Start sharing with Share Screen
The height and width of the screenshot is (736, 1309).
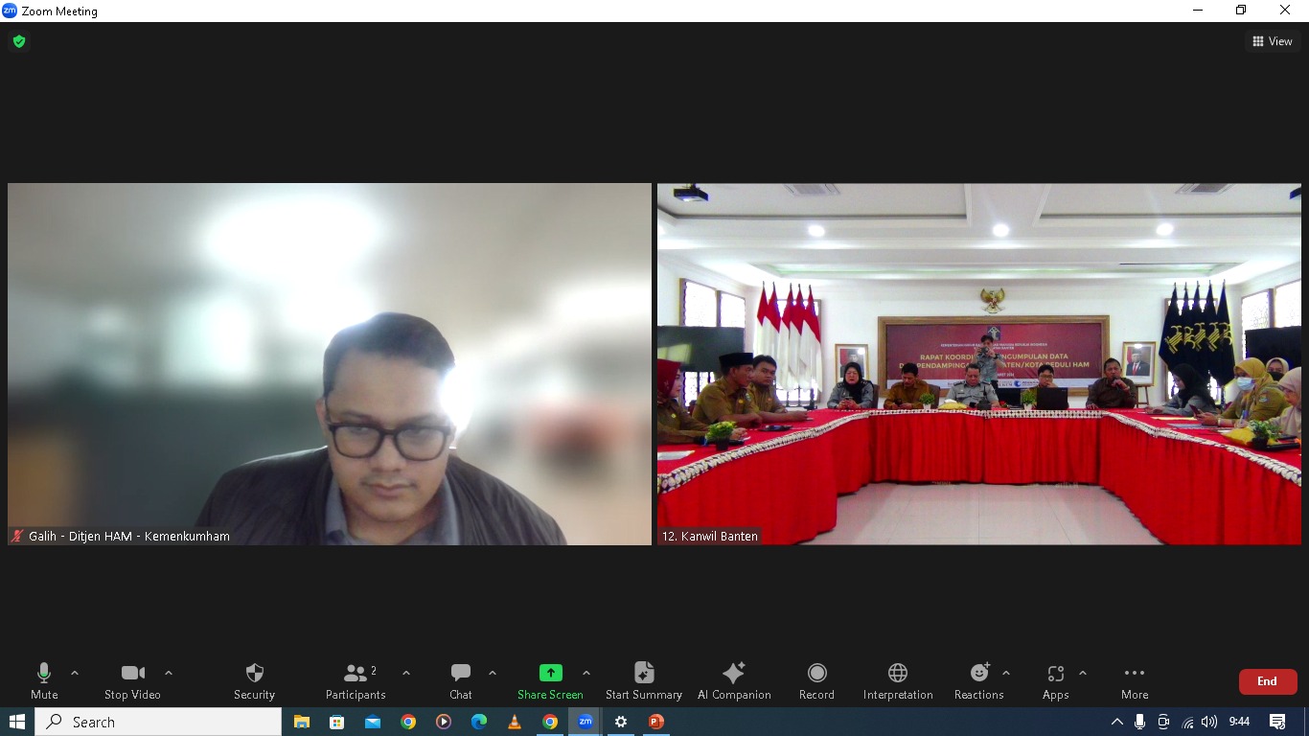tap(550, 680)
